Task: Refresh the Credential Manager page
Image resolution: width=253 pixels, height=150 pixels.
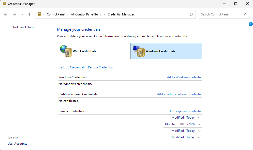Action: click(191, 14)
